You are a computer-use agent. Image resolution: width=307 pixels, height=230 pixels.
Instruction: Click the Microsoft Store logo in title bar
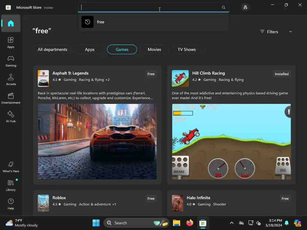[8, 7]
